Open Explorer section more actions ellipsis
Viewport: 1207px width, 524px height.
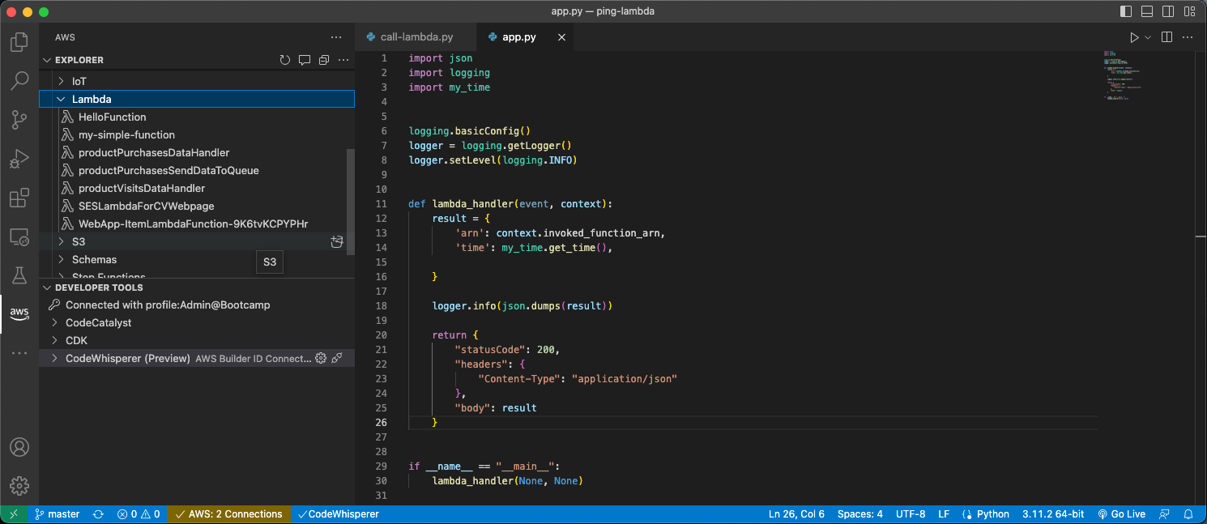[x=343, y=60]
